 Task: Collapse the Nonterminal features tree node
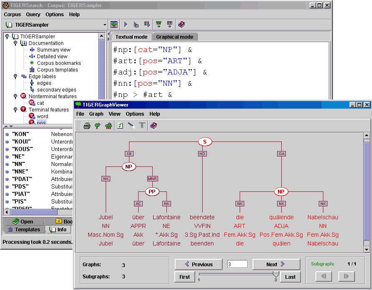(x=15, y=96)
